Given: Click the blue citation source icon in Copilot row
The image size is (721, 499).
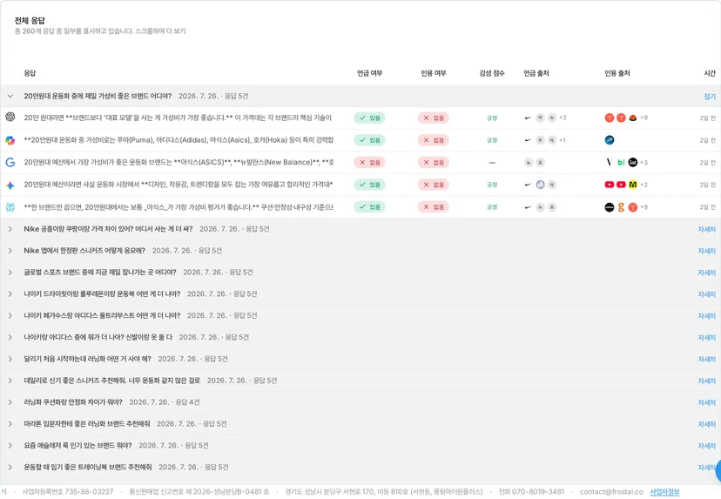Looking at the screenshot, I should [x=610, y=140].
